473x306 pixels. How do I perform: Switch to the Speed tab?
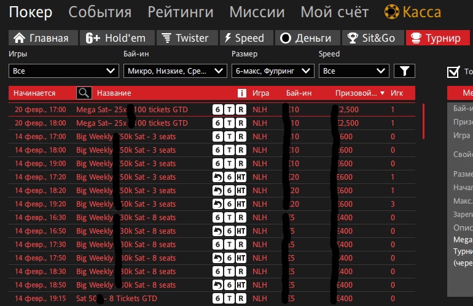pyautogui.click(x=246, y=38)
